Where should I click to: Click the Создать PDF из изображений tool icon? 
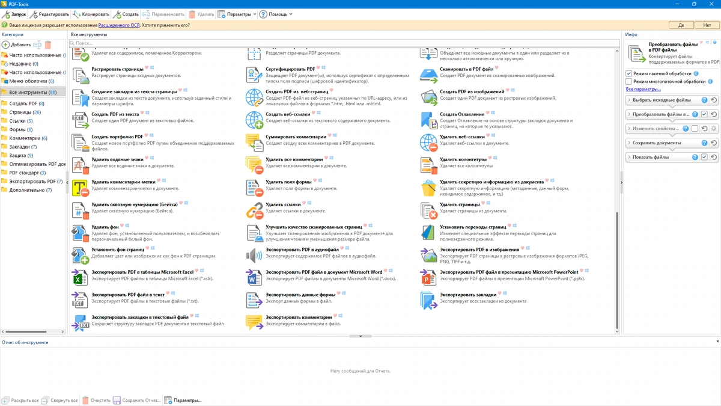[428, 97]
